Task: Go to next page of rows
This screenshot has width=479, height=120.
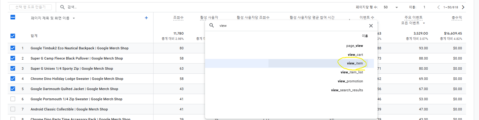Action: (x=463, y=7)
